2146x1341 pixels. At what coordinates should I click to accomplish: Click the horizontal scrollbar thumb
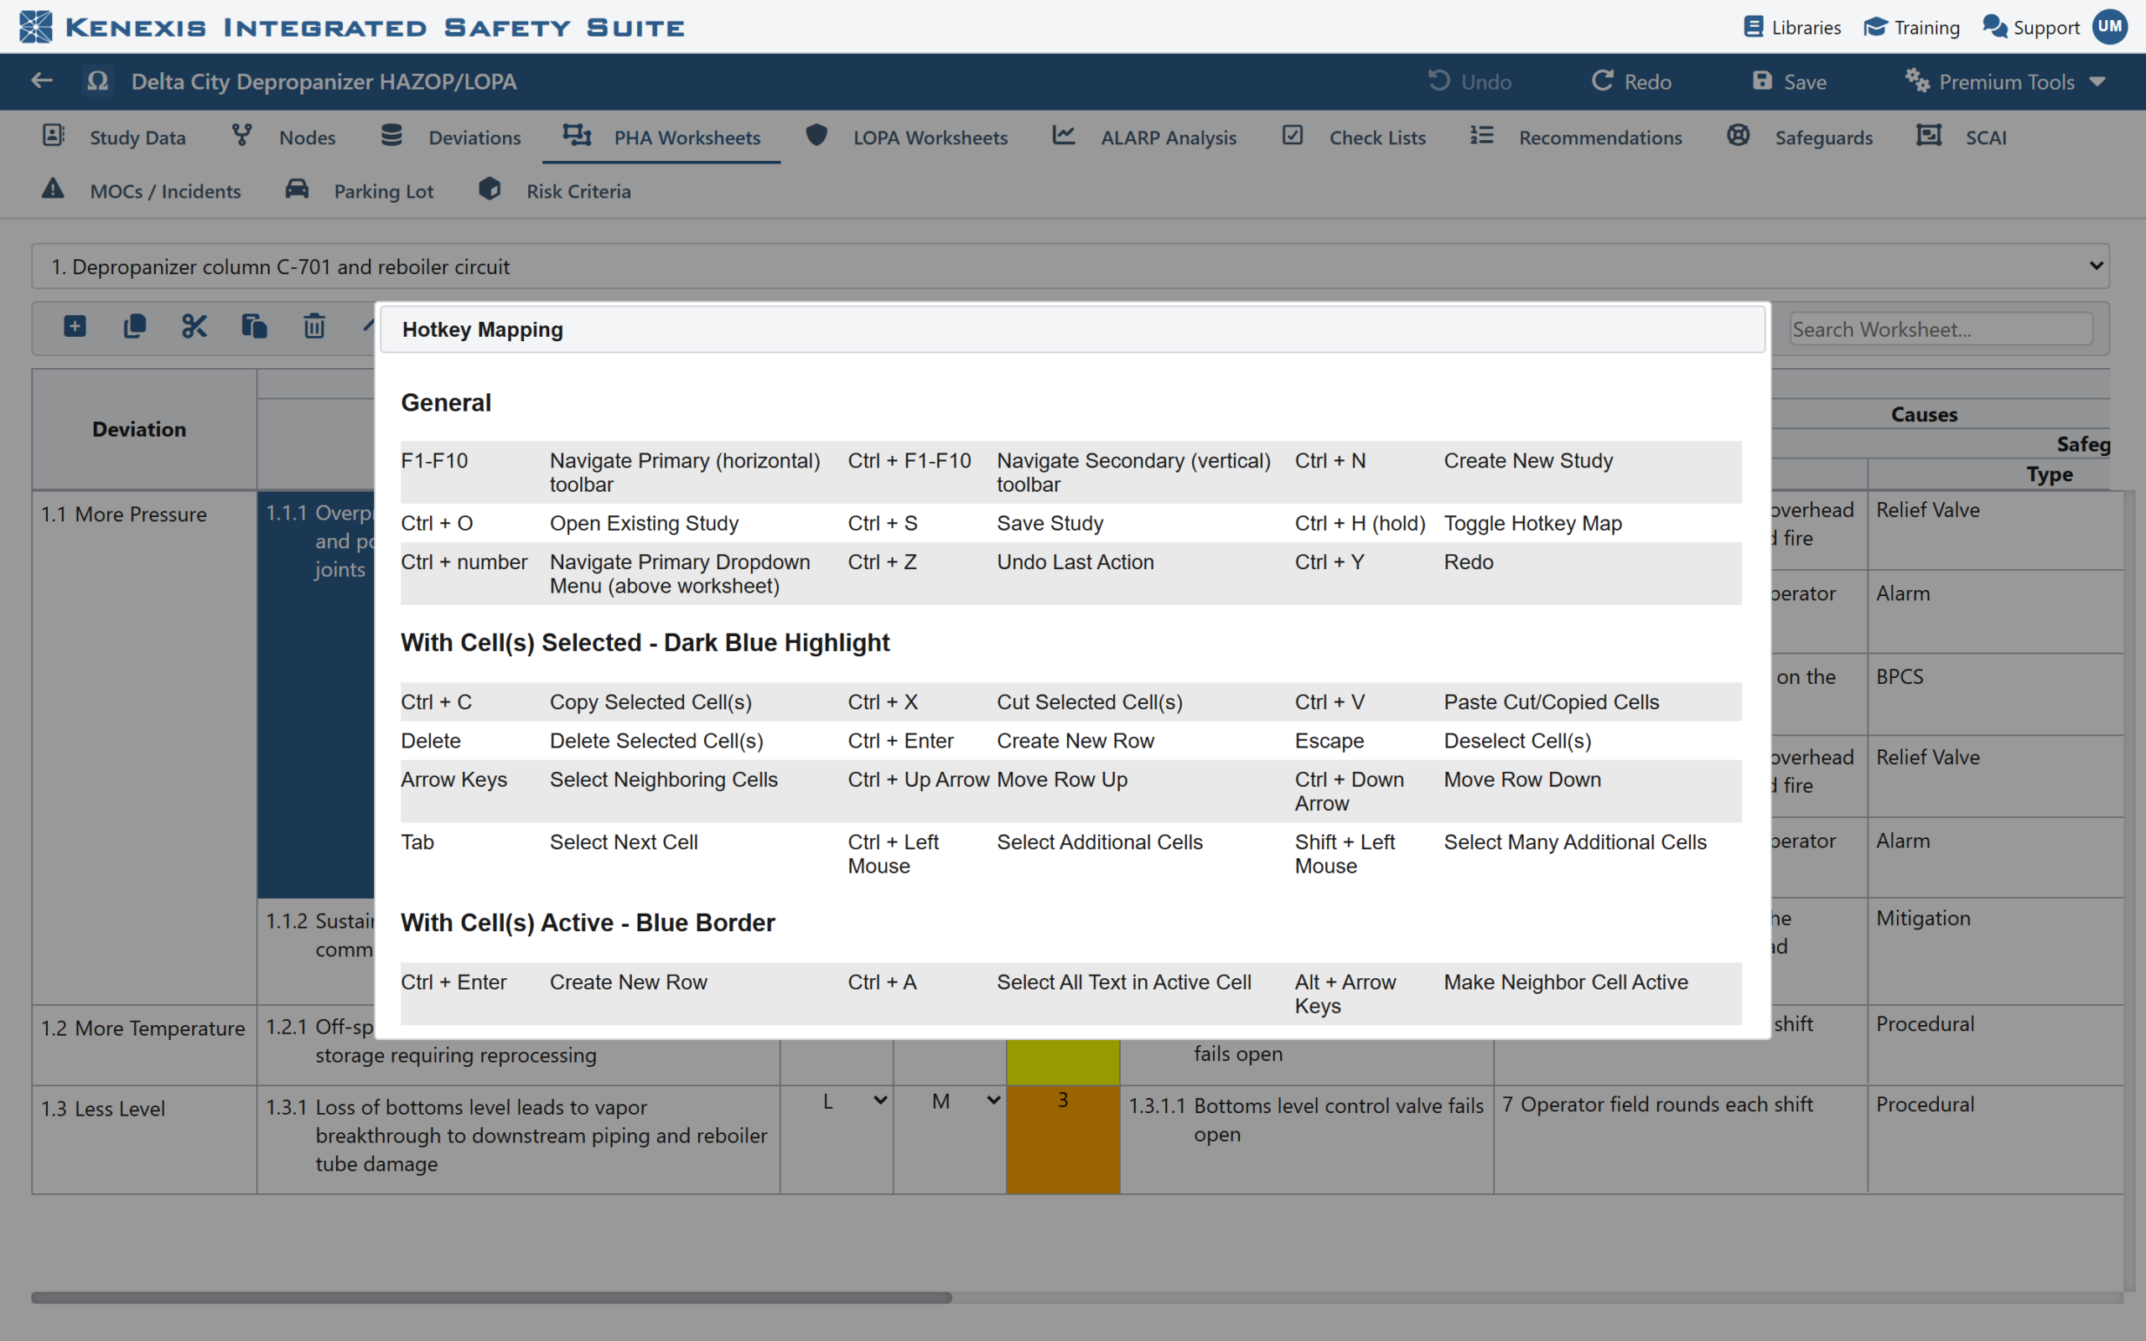[491, 1297]
